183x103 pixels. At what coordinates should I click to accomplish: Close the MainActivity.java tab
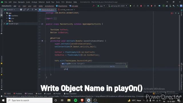(x=55, y=9)
